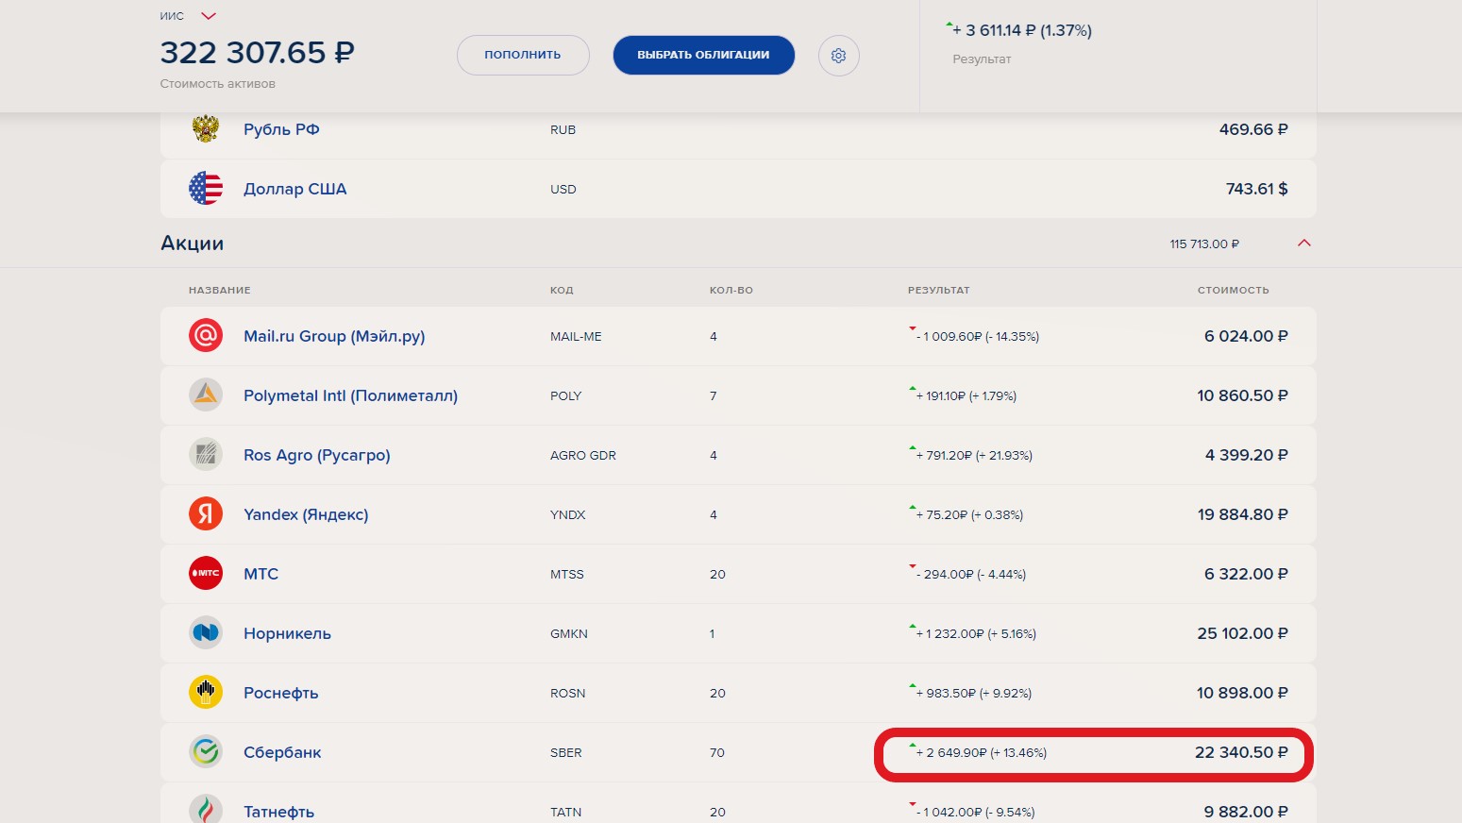Click Mail.ru result - 1 009.60₽ (- 14.35%)

978,336
